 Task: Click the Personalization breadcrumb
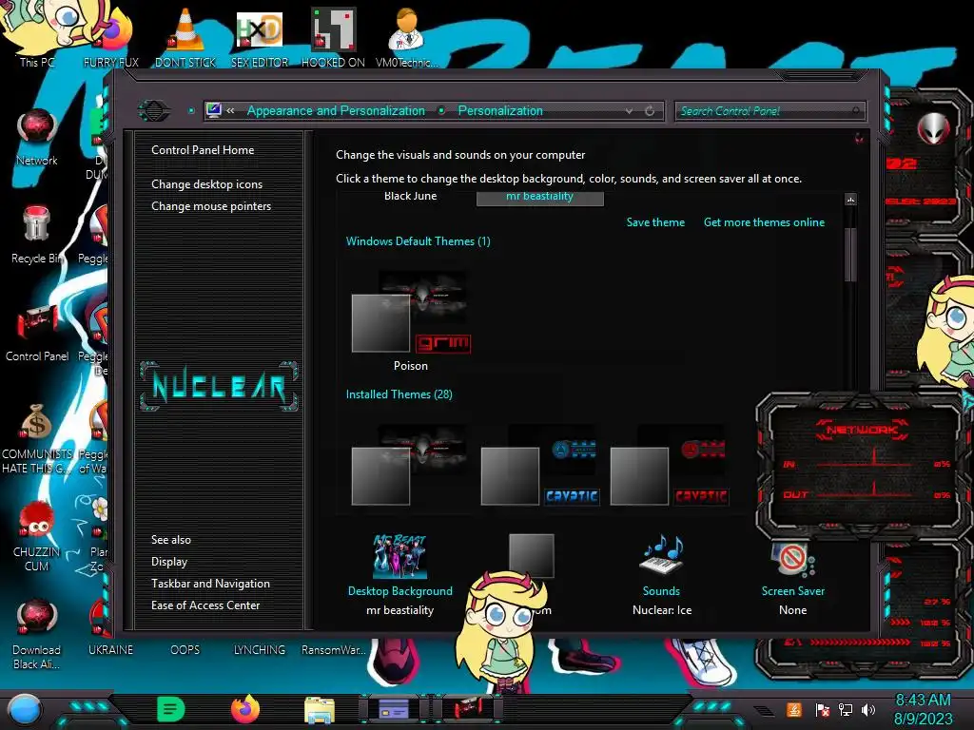500,111
